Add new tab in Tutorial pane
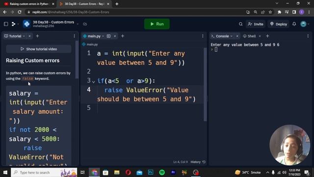This screenshot has width=314, height=177. (x=37, y=36)
